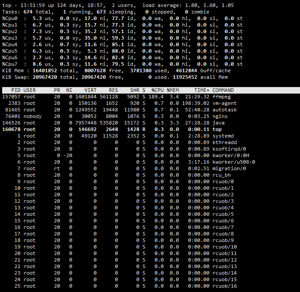The image size is (300, 292).
Task: Select the 16401852 total memory value
Action: coord(45,70)
